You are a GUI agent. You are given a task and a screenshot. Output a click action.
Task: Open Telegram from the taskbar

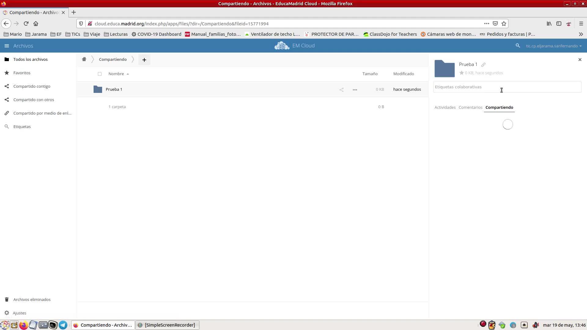[63, 325]
